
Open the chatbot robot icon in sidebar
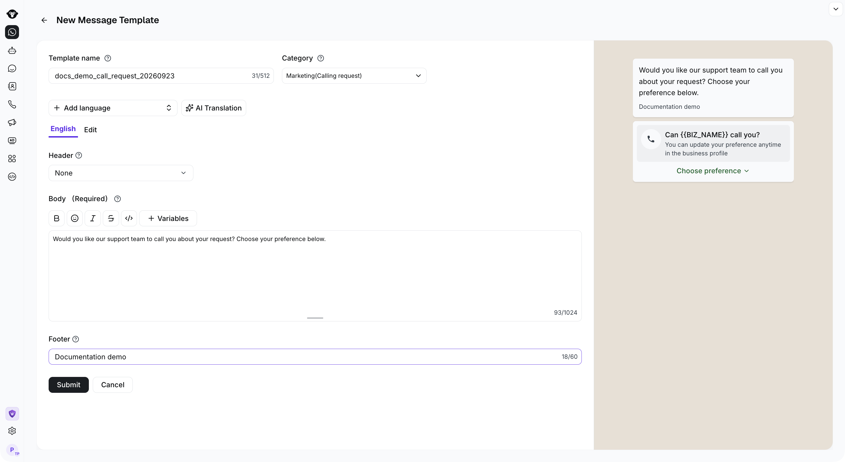point(12,50)
